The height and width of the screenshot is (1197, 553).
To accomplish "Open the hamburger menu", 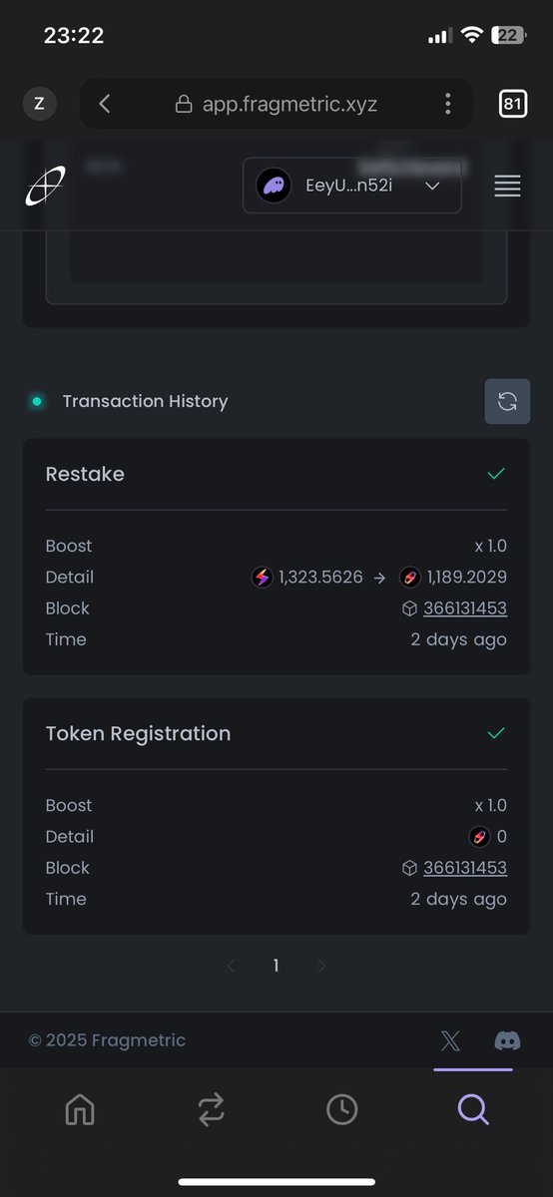I will pos(507,186).
